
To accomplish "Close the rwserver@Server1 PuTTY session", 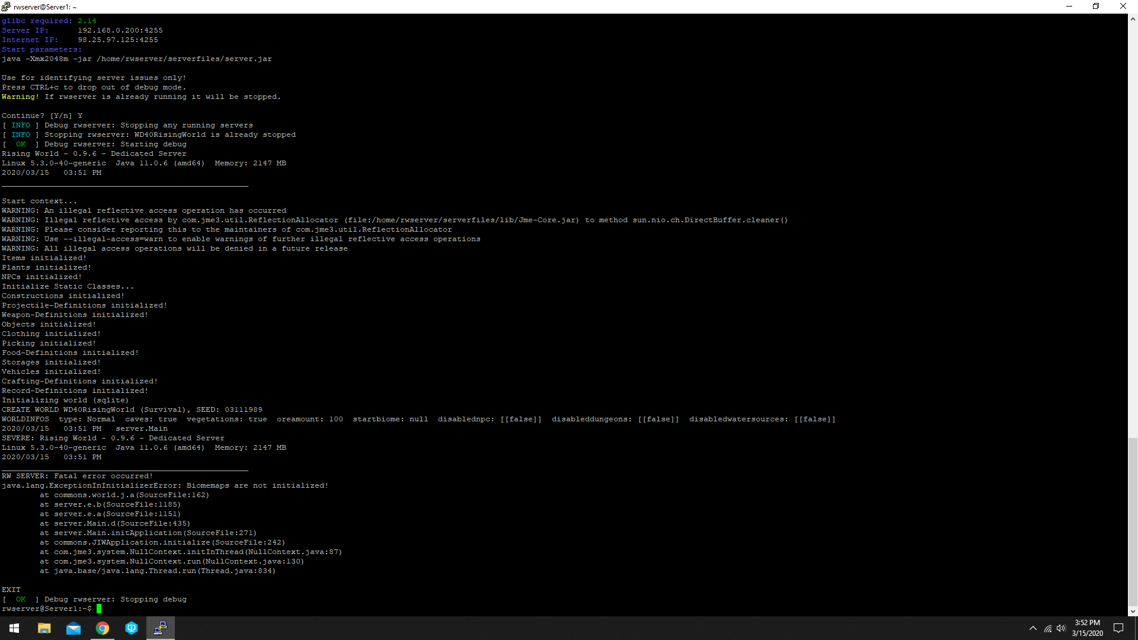I will click(1123, 7).
